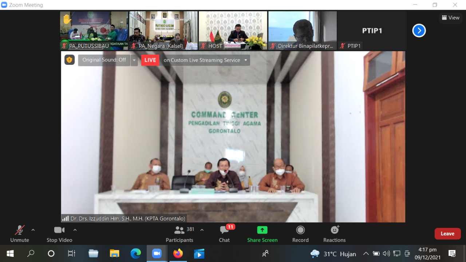This screenshot has height=262, width=466.
Task: Open the Custom Live Streaming Service dropdown
Action: pyautogui.click(x=206, y=60)
